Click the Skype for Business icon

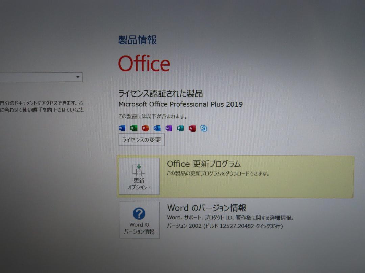[x=204, y=128]
